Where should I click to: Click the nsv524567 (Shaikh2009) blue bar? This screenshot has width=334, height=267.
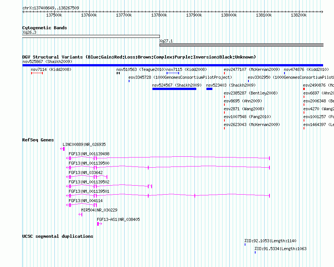174,89
